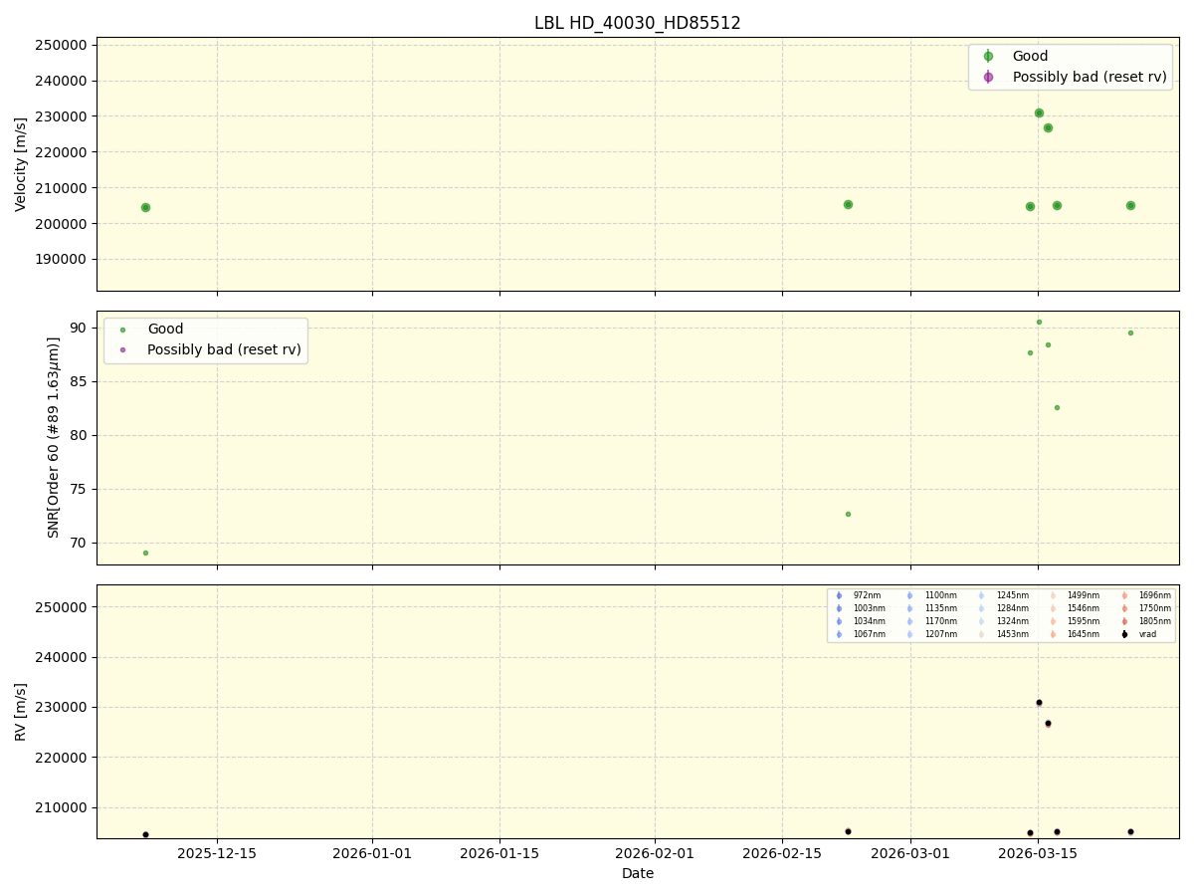The height and width of the screenshot is (896, 1194).
Task: Select the highest velocity point near 230000
Action: click(x=1039, y=112)
